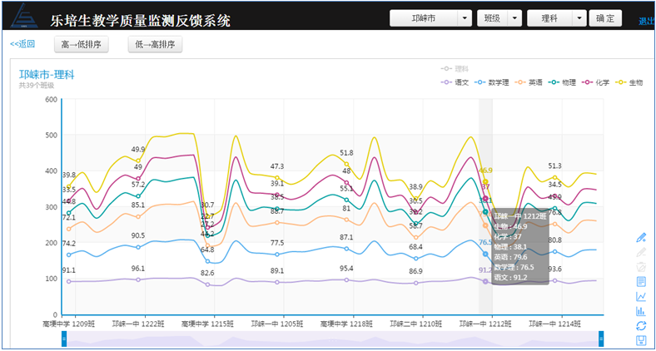Switch chart to line chart icon

pyautogui.click(x=640, y=296)
